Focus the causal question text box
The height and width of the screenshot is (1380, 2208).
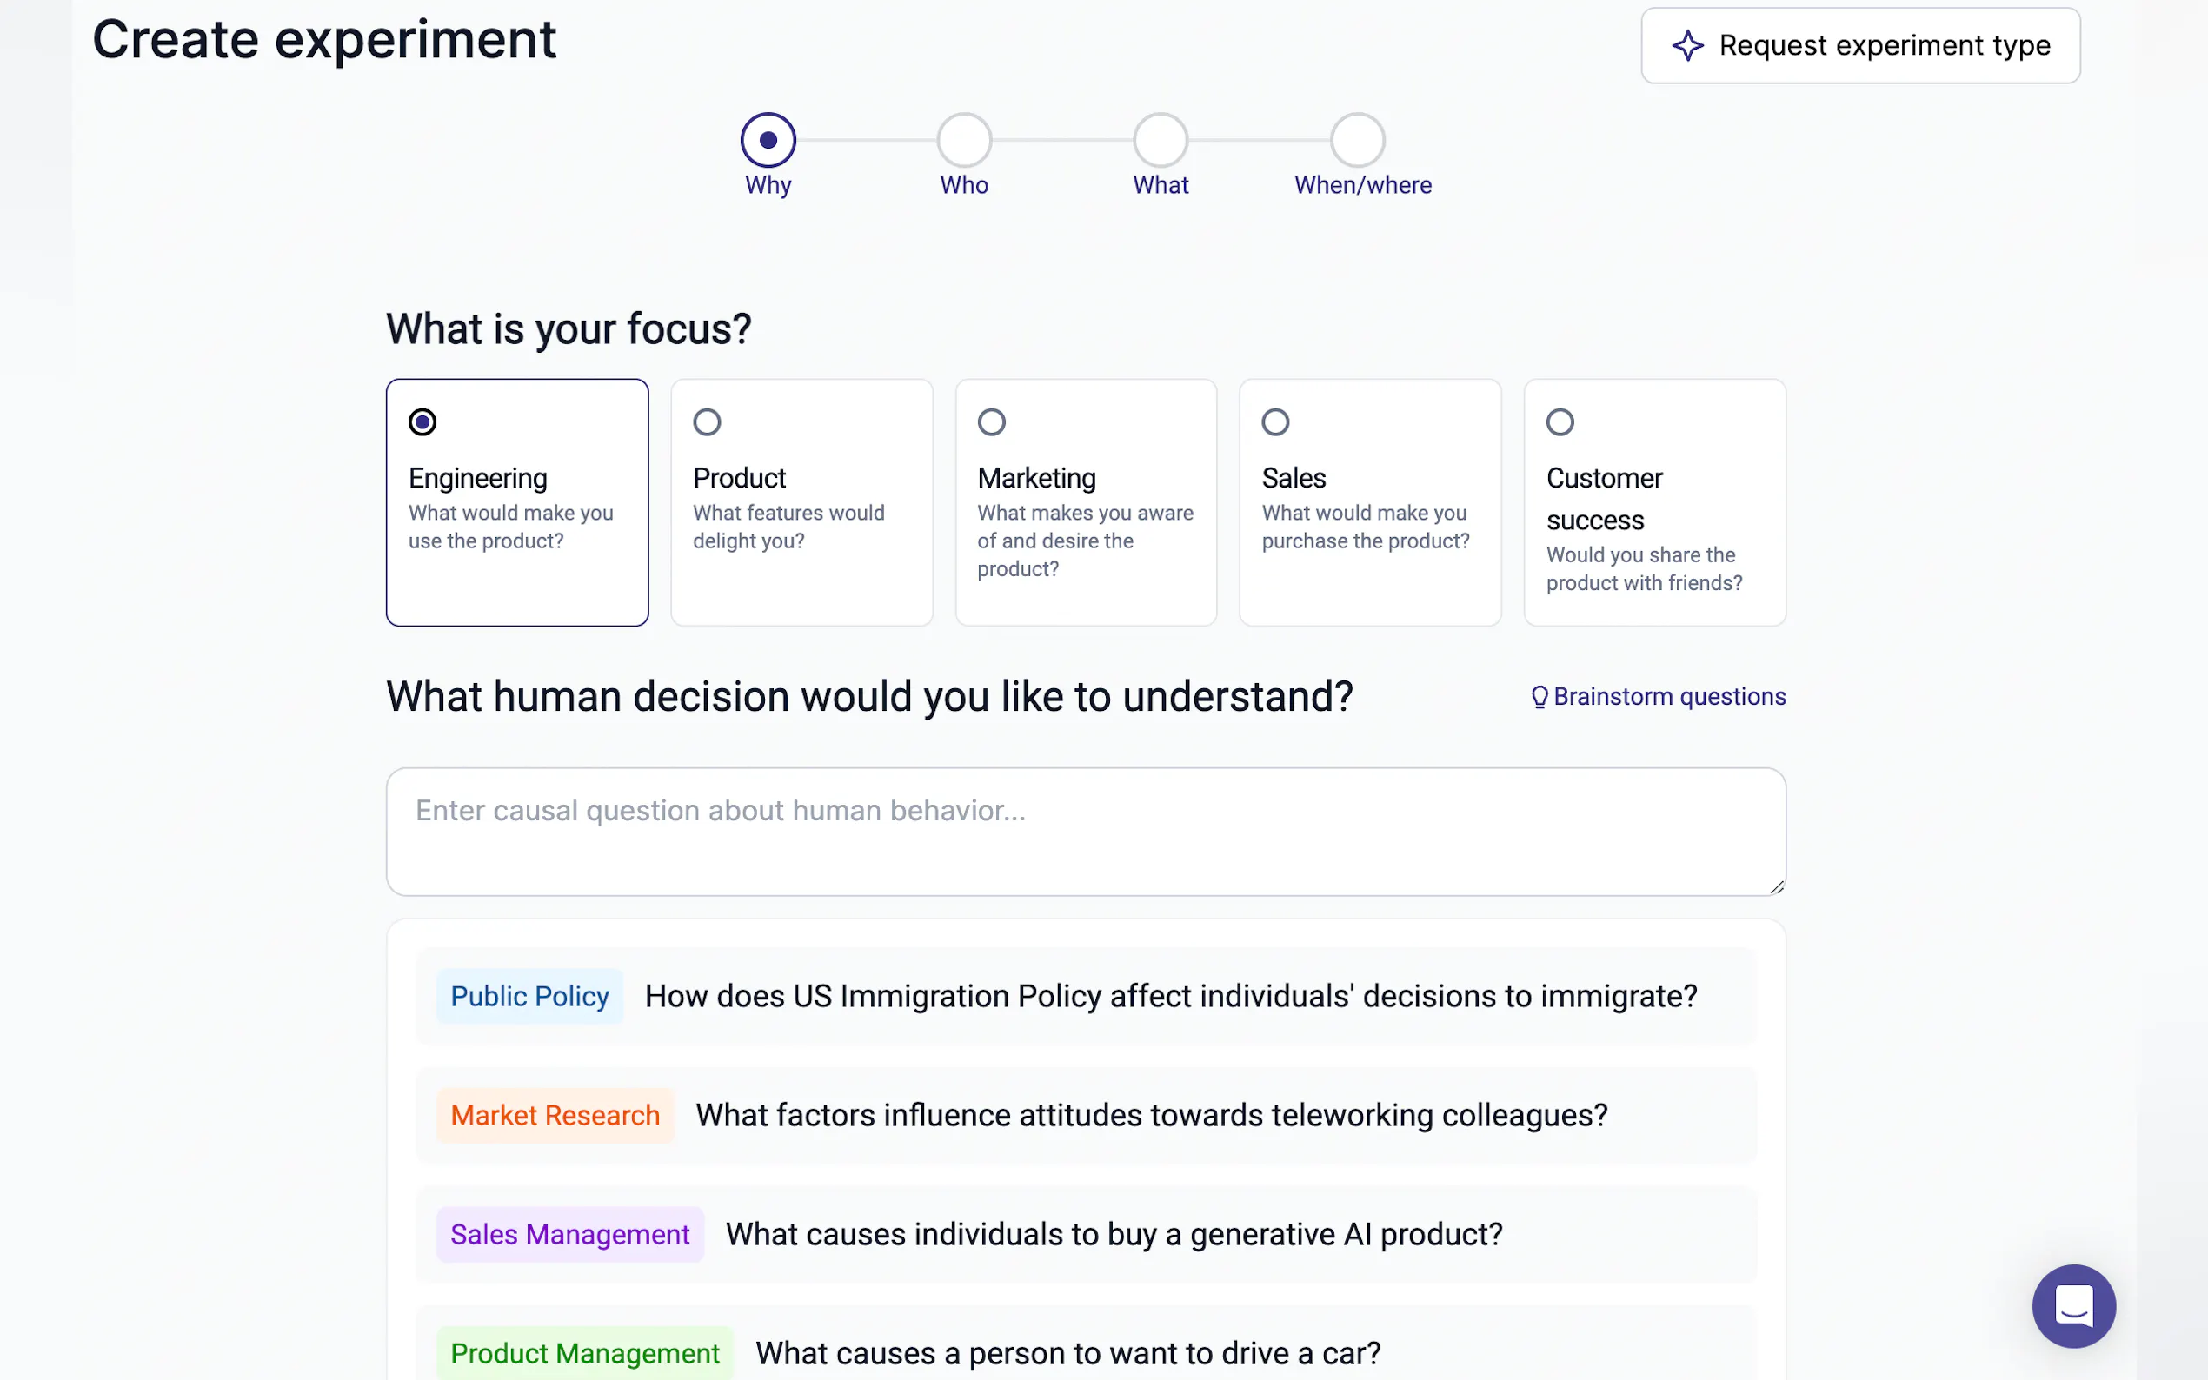point(1085,831)
